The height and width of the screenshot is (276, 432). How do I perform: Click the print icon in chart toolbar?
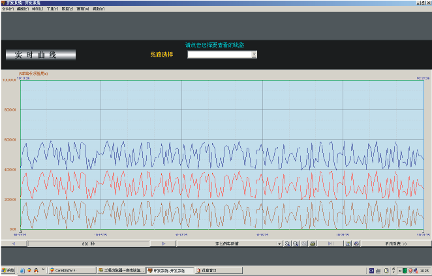coord(313,243)
